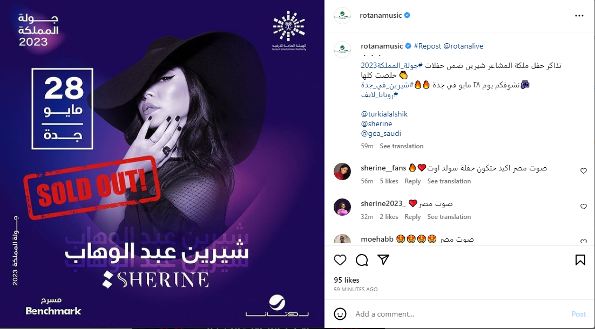The width and height of the screenshot is (595, 329).
Task: Like the sherine2023_ comment
Action: click(x=584, y=207)
